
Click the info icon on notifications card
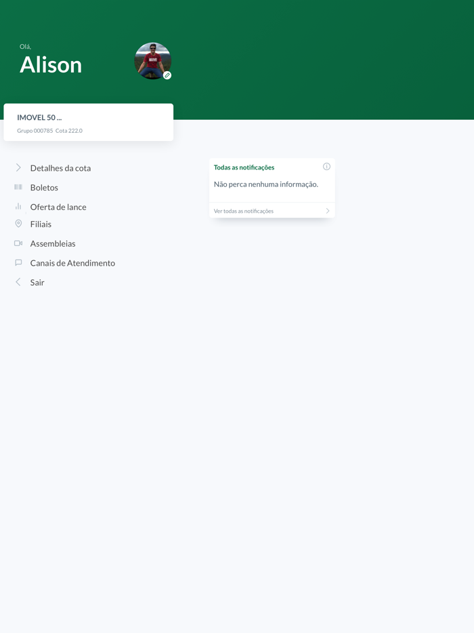pos(326,166)
